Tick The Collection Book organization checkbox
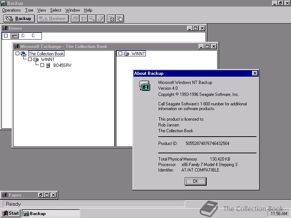 click(17, 53)
